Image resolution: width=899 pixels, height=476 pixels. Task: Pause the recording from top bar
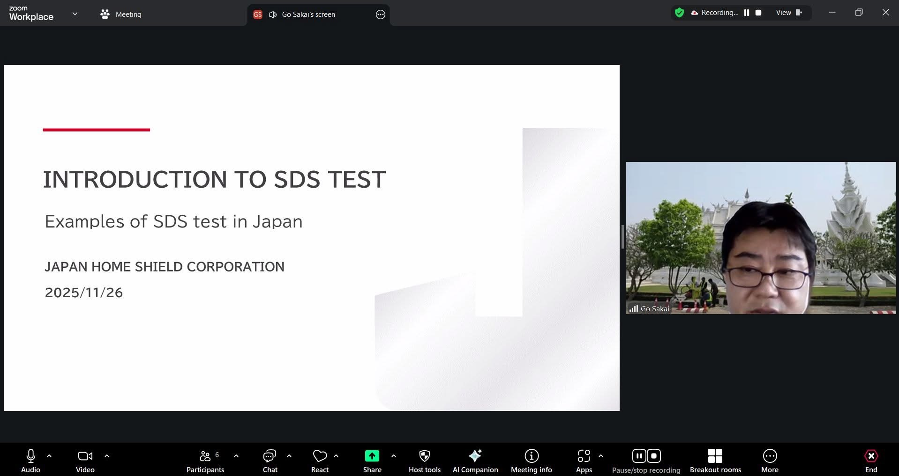(x=747, y=13)
